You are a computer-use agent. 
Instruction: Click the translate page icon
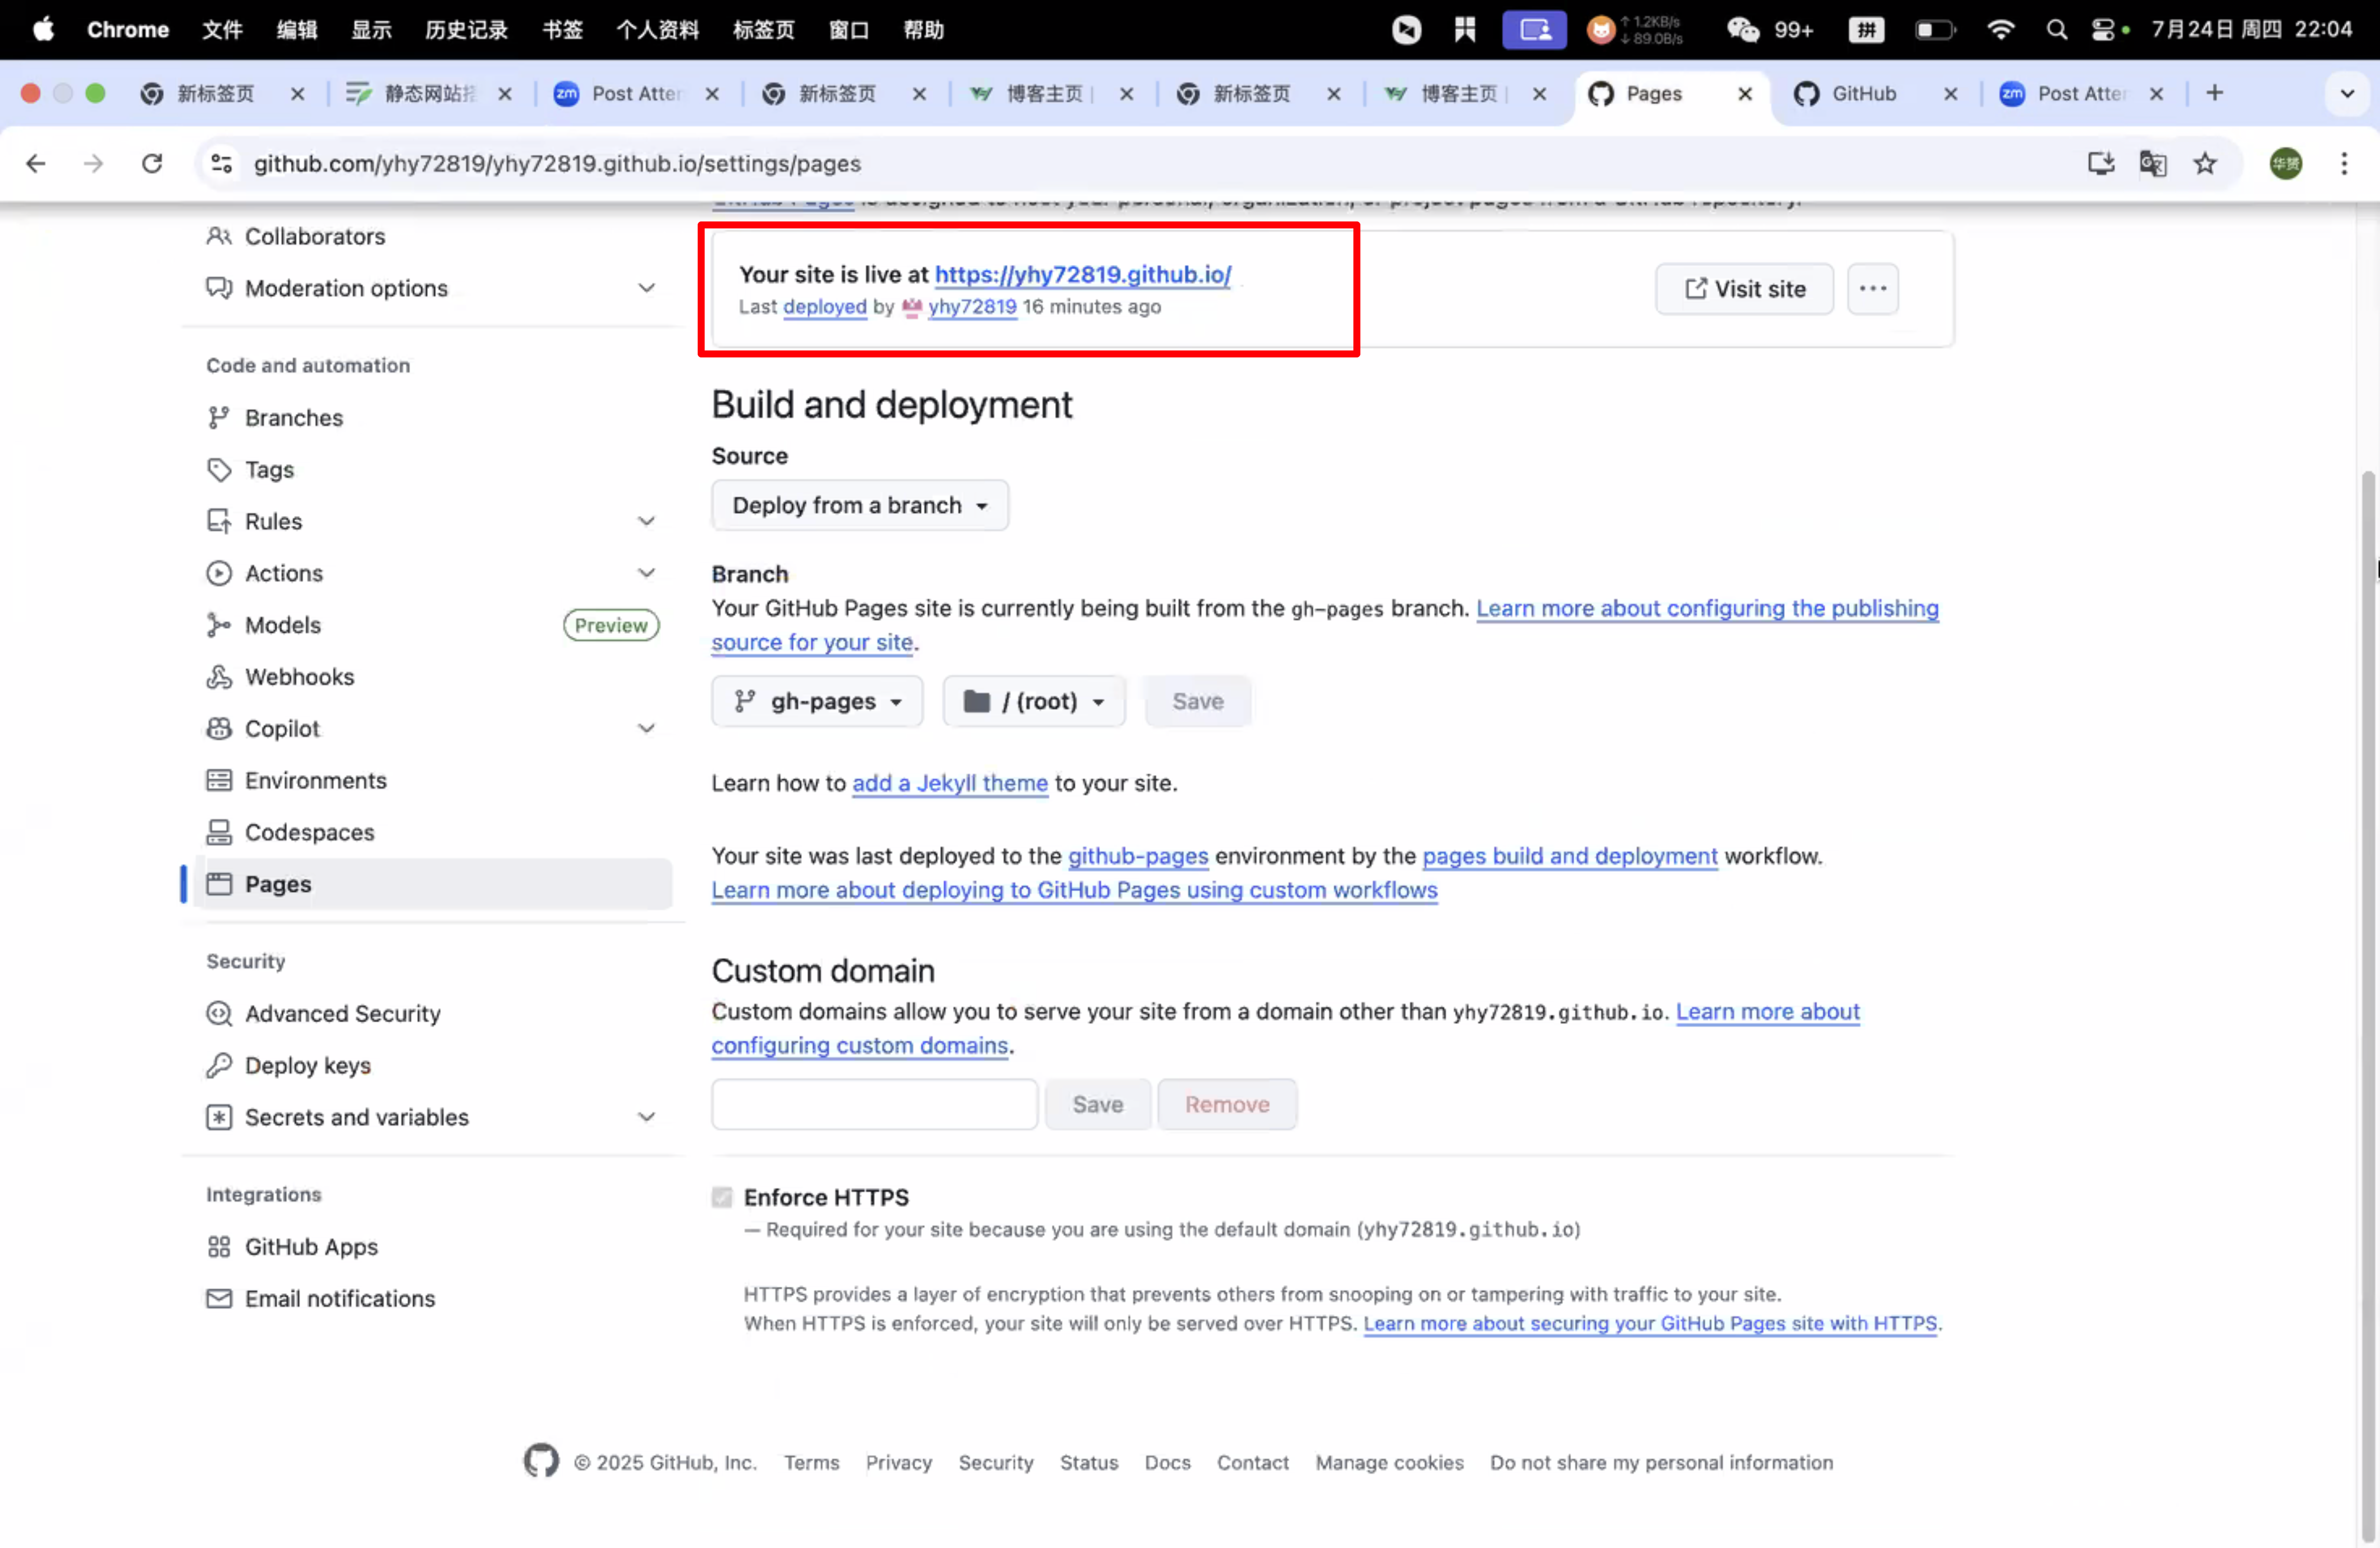click(2153, 163)
